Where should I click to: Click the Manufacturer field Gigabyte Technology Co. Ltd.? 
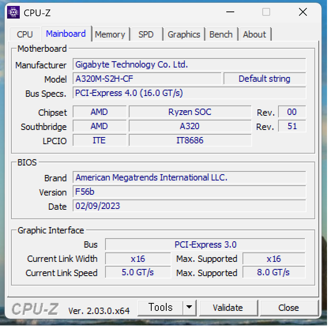[x=189, y=64]
